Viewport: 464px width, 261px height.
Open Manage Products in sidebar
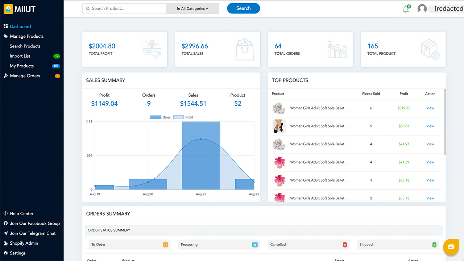pos(27,36)
